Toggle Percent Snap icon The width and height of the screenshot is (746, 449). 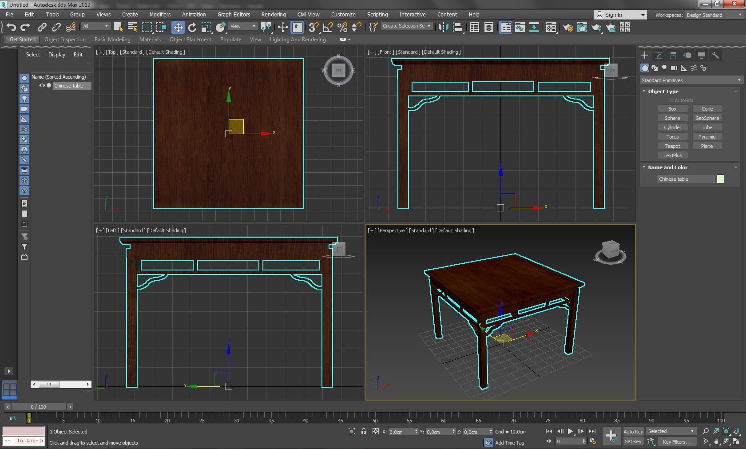342,28
